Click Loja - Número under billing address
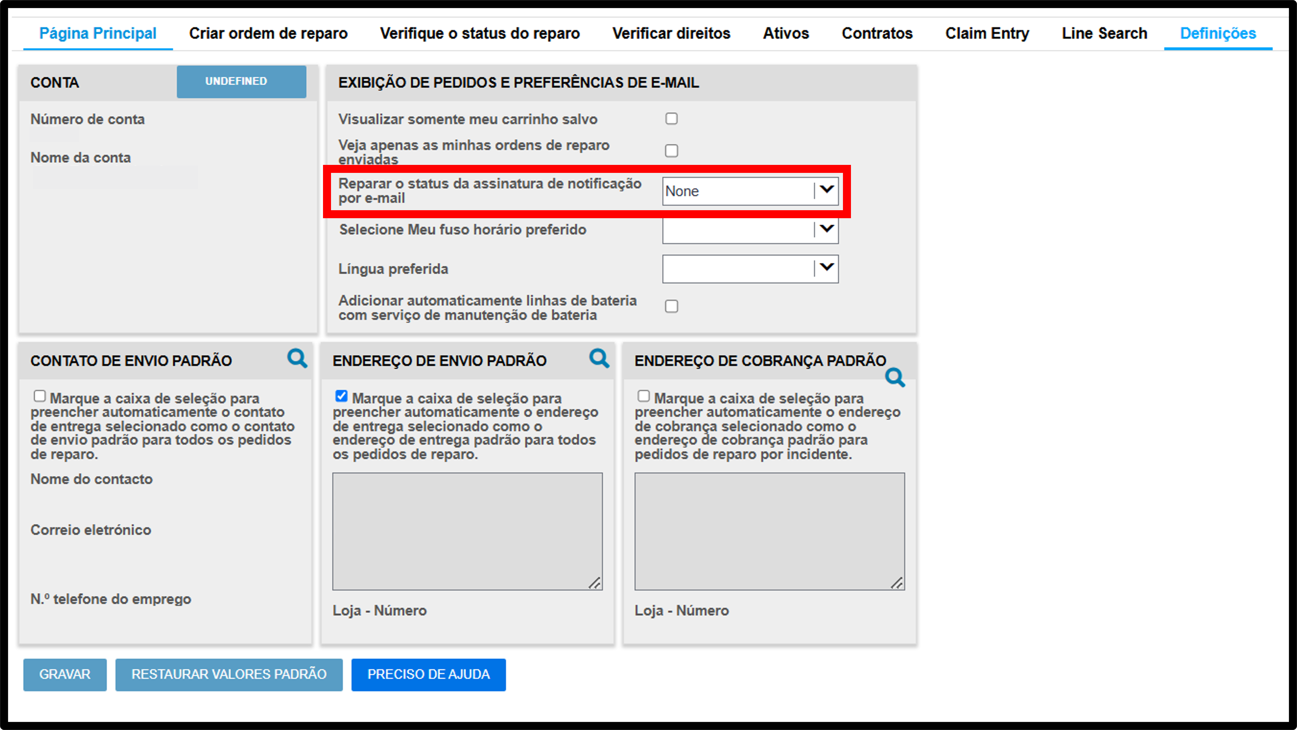Image resolution: width=1297 pixels, height=730 pixels. point(682,611)
